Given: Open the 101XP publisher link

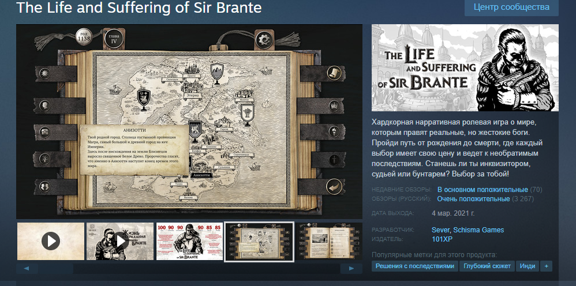Looking at the screenshot, I should pyautogui.click(x=442, y=239).
